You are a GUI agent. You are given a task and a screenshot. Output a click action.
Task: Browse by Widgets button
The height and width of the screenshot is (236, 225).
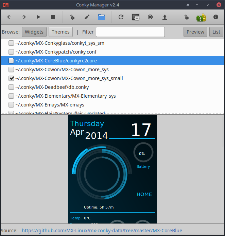click(x=34, y=32)
